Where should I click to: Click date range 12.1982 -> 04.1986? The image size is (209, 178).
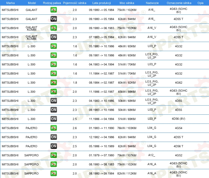pos(102,137)
